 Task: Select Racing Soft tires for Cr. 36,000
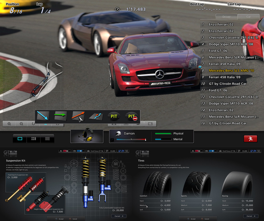[238, 210]
